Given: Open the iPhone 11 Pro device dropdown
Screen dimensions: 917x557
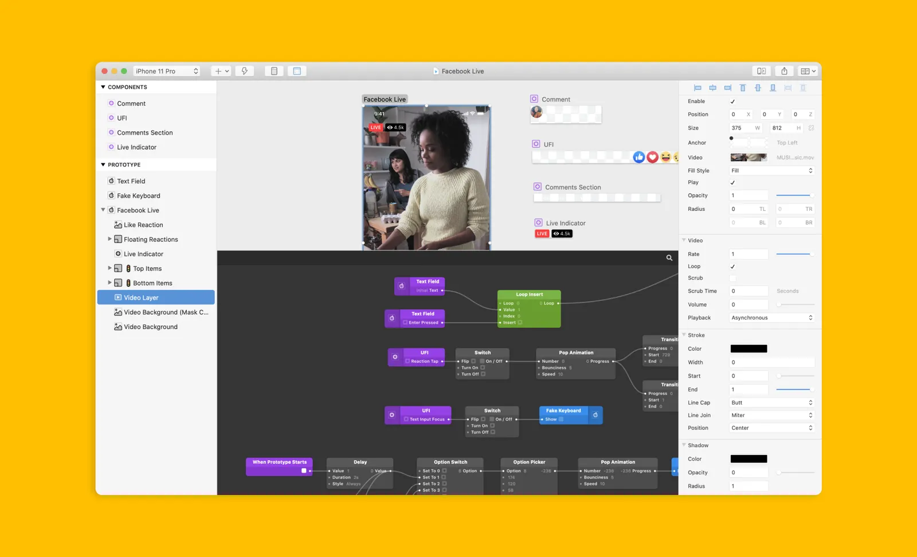Looking at the screenshot, I should point(167,71).
